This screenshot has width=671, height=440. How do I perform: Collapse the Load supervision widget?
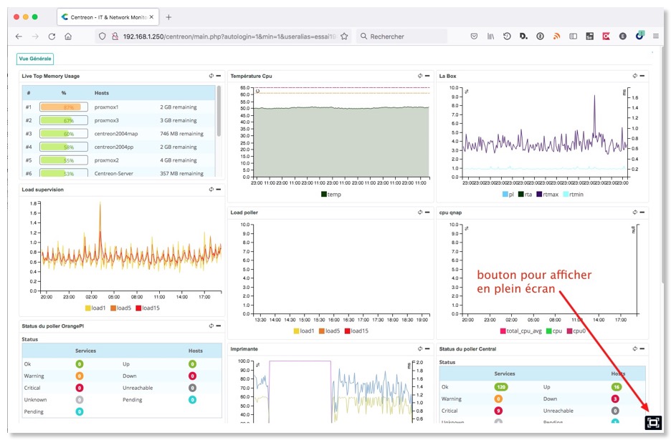(x=218, y=189)
